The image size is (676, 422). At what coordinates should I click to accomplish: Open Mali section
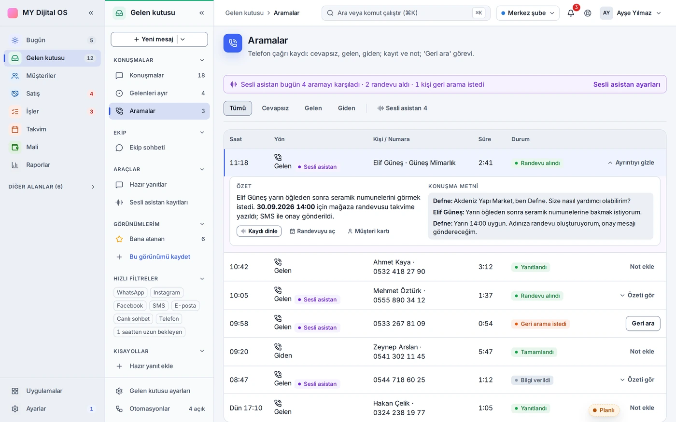coord(52,147)
